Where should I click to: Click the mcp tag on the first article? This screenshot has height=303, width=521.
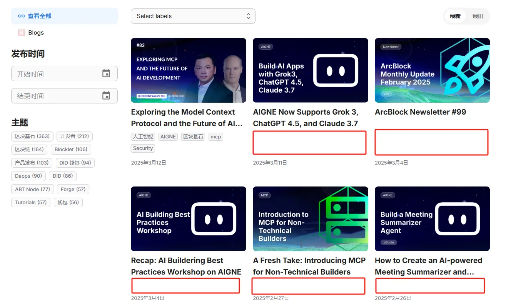(x=216, y=137)
